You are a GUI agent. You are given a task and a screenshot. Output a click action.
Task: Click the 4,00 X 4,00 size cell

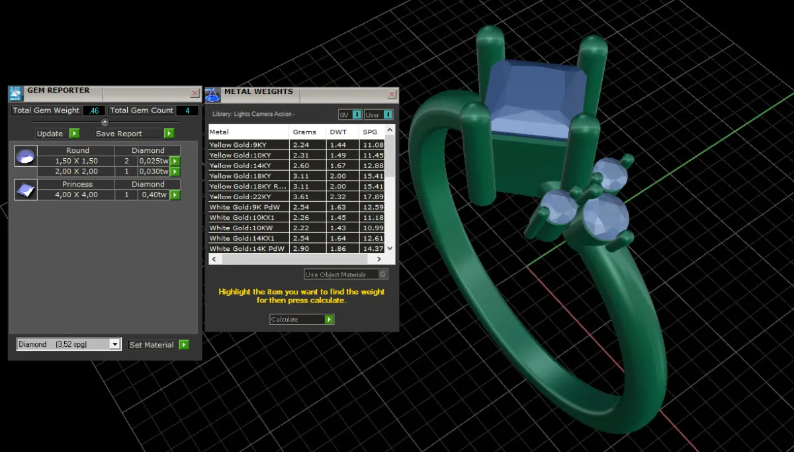pyautogui.click(x=77, y=195)
